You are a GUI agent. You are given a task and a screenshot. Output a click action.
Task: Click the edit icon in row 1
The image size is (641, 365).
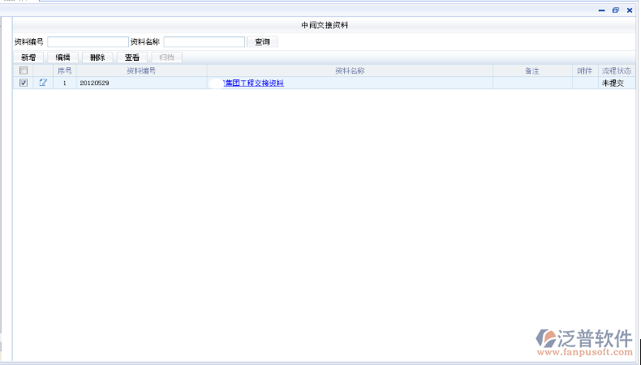pyautogui.click(x=43, y=83)
